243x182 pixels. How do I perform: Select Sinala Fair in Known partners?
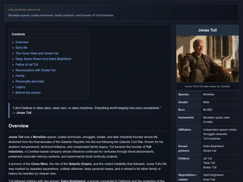pos(210,151)
